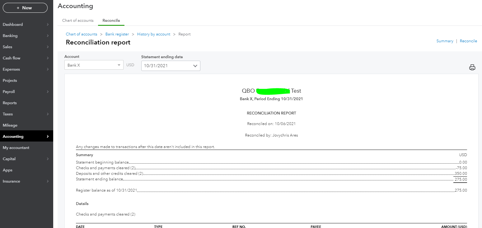The image size is (482, 228).
Task: Expand the Banking sidebar chevron
Action: [48, 36]
